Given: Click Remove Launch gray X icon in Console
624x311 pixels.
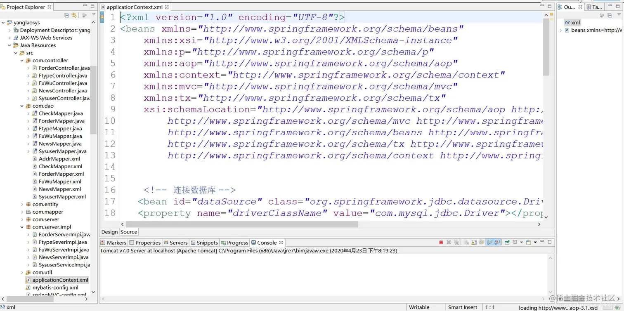Looking at the screenshot, I should click(x=449, y=243).
